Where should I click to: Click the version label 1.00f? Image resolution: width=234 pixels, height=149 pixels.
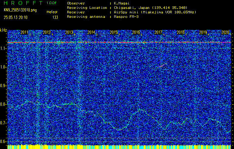pos(51,3)
